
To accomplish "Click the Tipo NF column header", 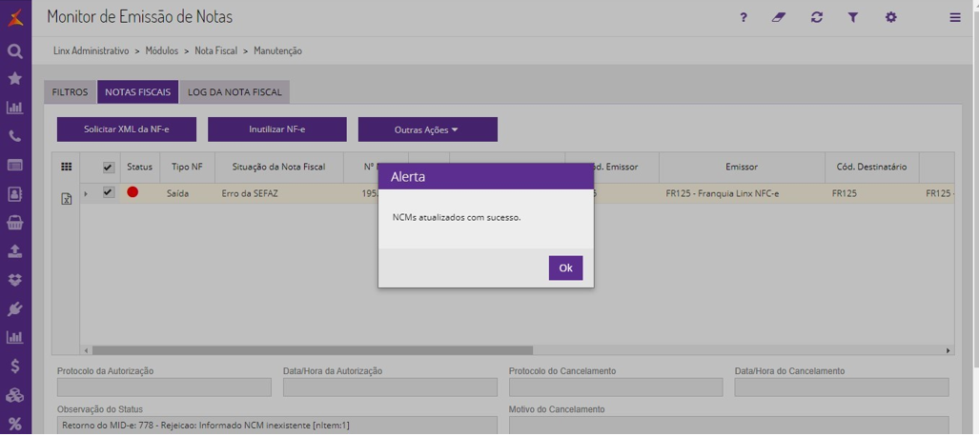I will [x=187, y=168].
